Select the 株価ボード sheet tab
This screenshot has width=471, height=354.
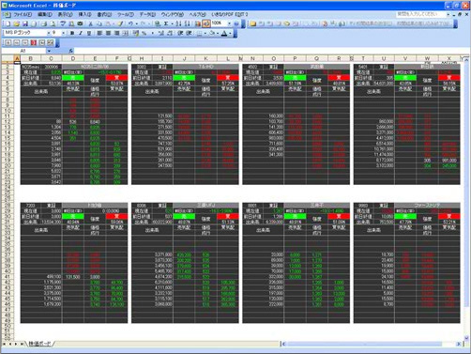pyautogui.click(x=40, y=344)
